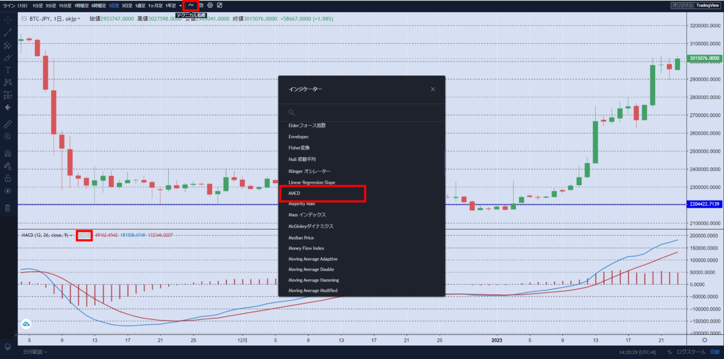Toggle visibility of all drawings via eye icon
Image resolution: width=724 pixels, height=359 pixels.
point(8,191)
